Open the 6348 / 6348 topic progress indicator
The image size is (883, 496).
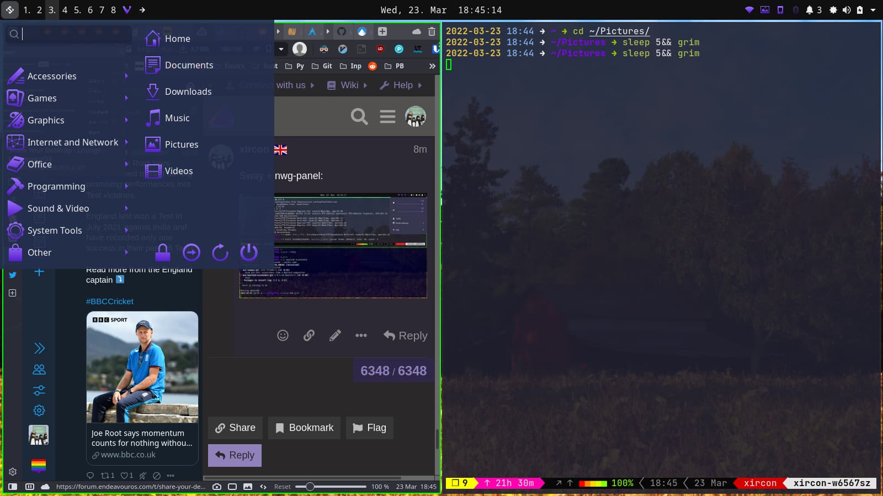tap(393, 371)
